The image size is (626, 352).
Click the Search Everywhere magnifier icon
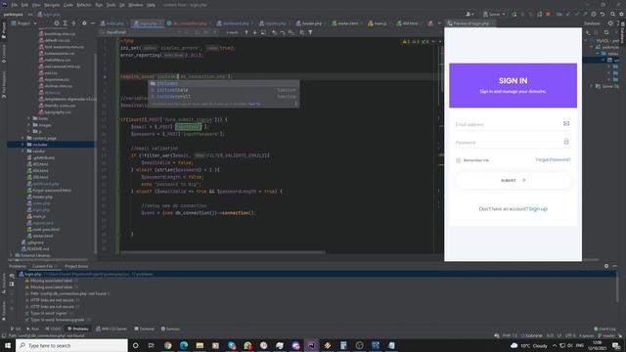[613, 14]
